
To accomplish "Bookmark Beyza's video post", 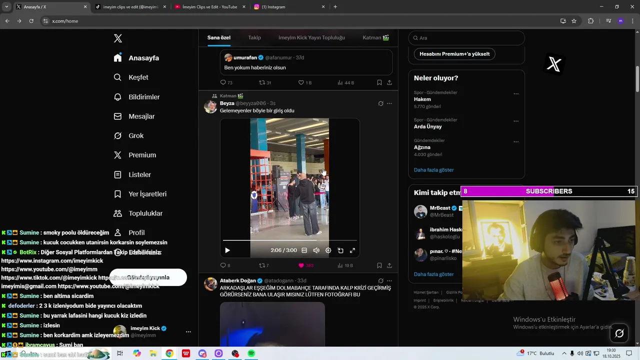I will tap(379, 265).
